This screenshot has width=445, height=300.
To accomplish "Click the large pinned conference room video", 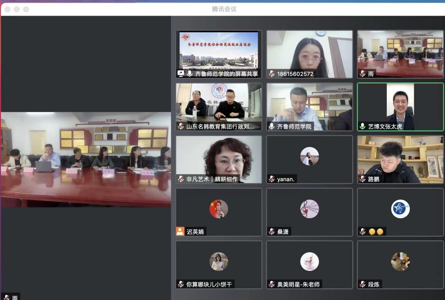I will [86, 160].
